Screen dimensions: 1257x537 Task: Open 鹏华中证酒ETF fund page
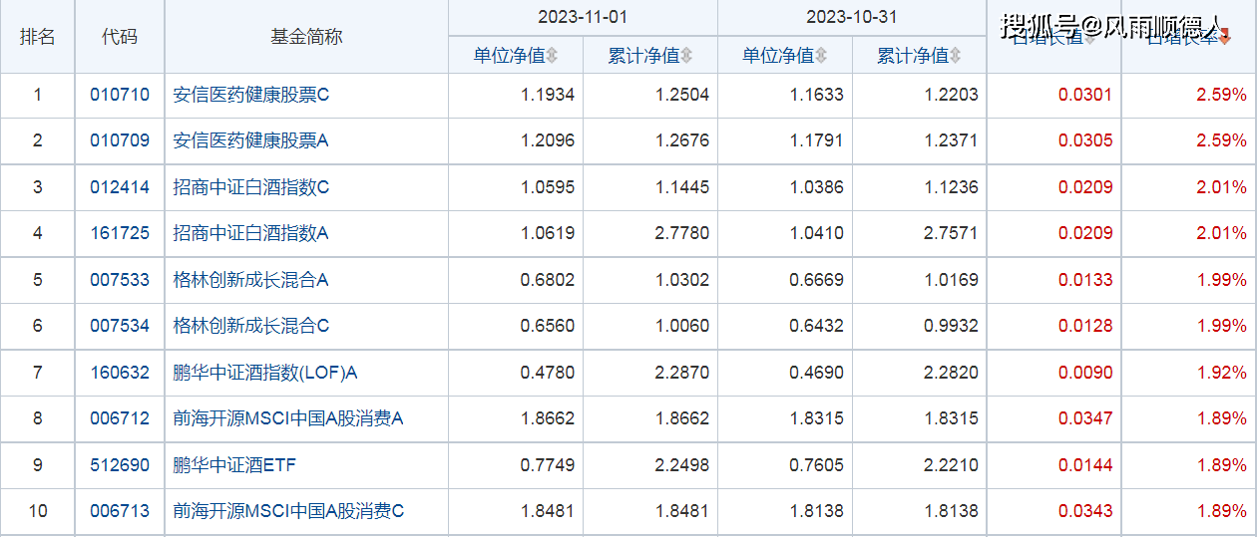tap(234, 465)
